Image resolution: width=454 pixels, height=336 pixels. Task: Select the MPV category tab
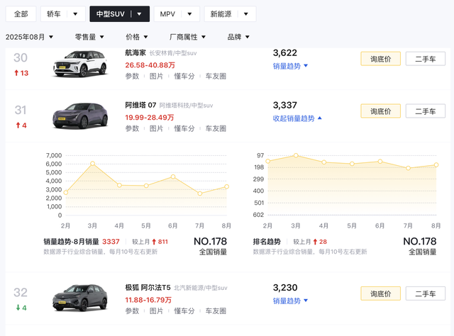coord(167,14)
